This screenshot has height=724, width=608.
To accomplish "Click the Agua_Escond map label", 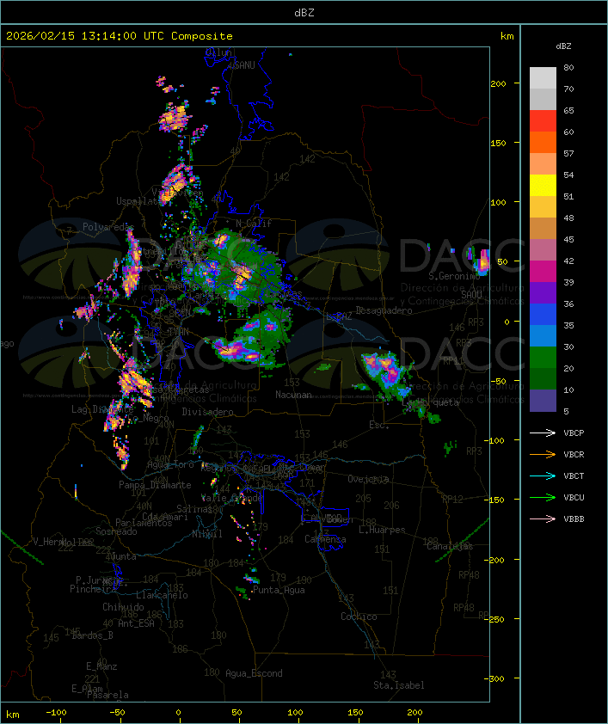I will pyautogui.click(x=254, y=673).
